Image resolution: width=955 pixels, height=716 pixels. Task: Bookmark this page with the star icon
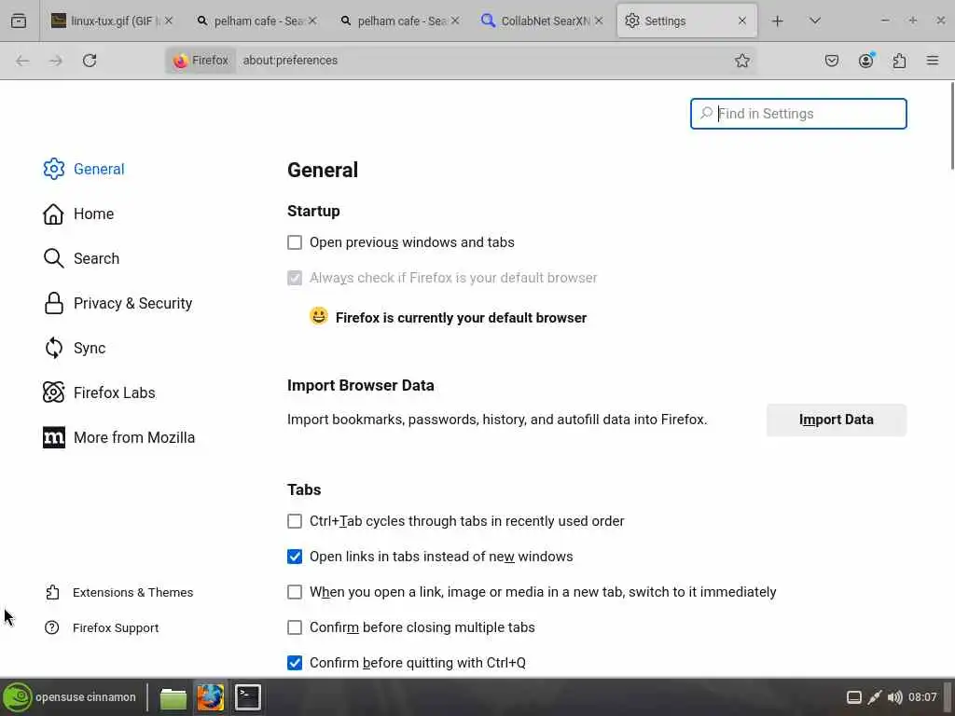click(x=741, y=61)
